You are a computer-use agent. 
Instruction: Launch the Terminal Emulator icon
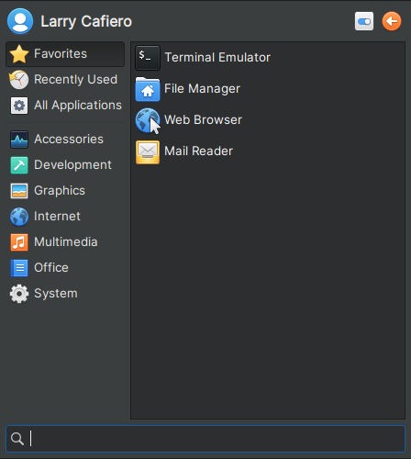(x=148, y=58)
